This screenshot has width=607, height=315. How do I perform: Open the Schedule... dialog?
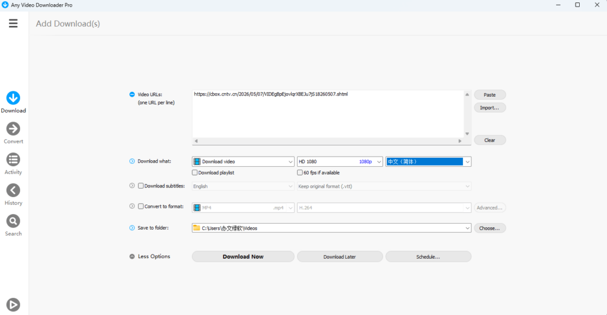click(428, 256)
